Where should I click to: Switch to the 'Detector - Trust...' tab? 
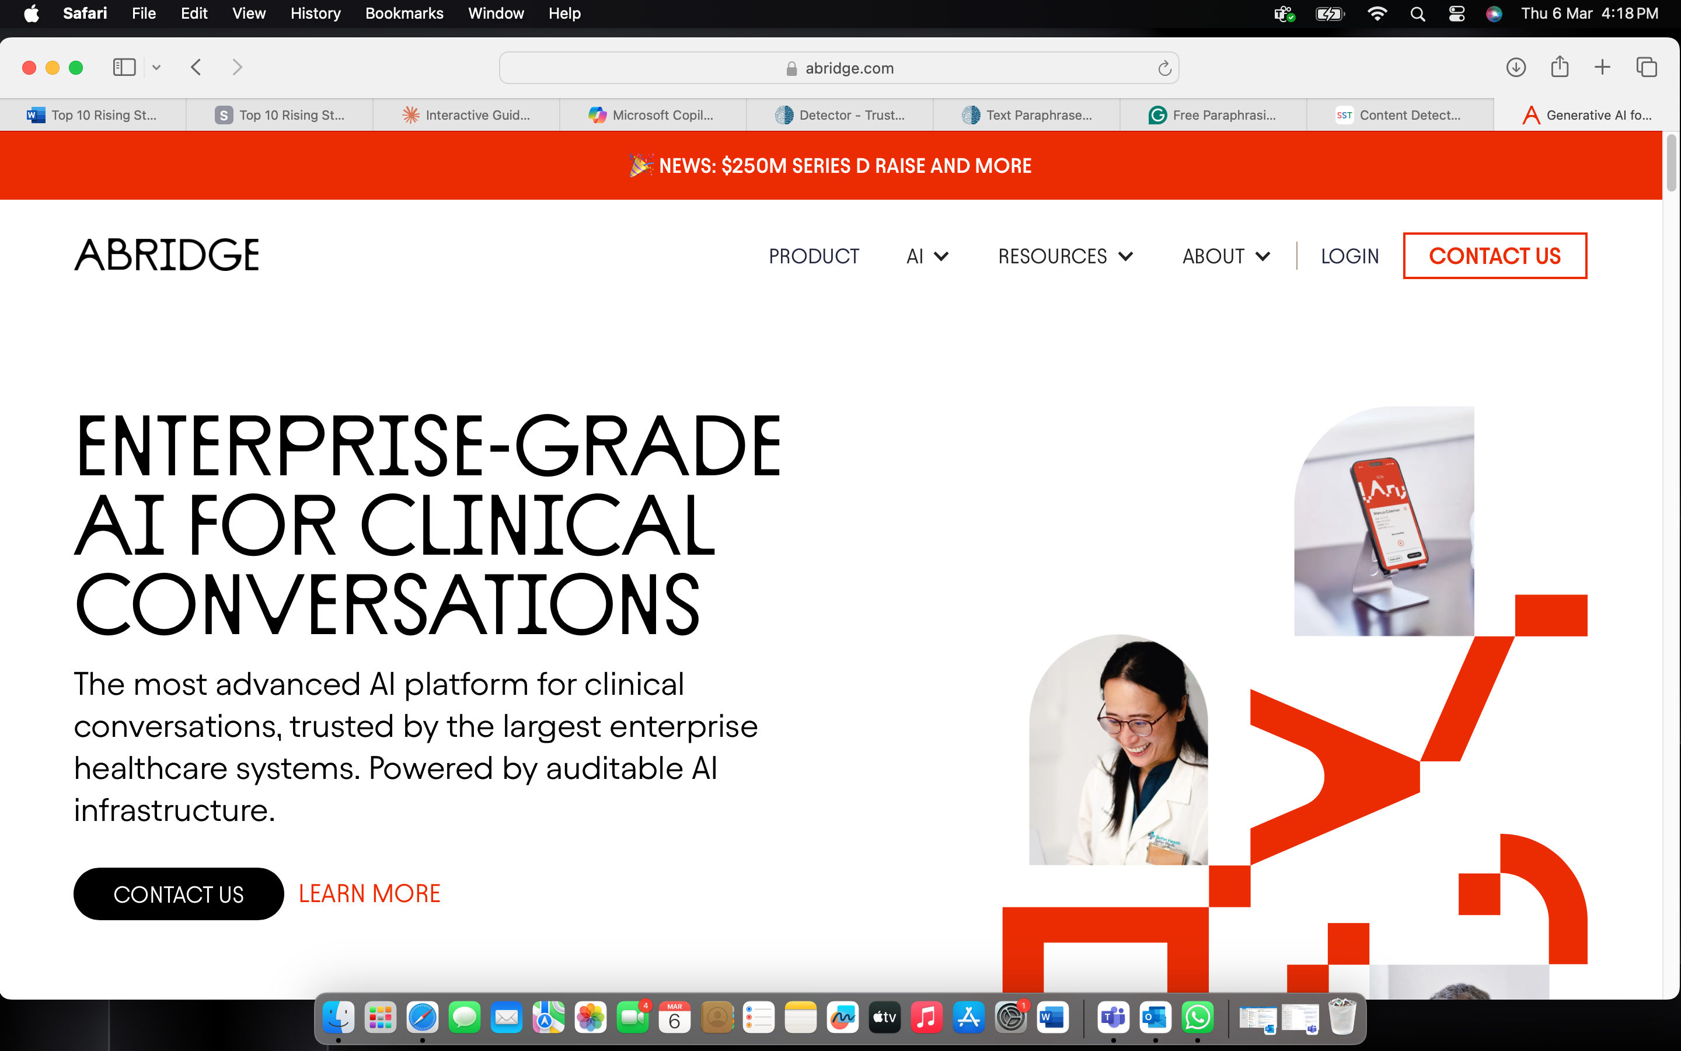pyautogui.click(x=840, y=114)
